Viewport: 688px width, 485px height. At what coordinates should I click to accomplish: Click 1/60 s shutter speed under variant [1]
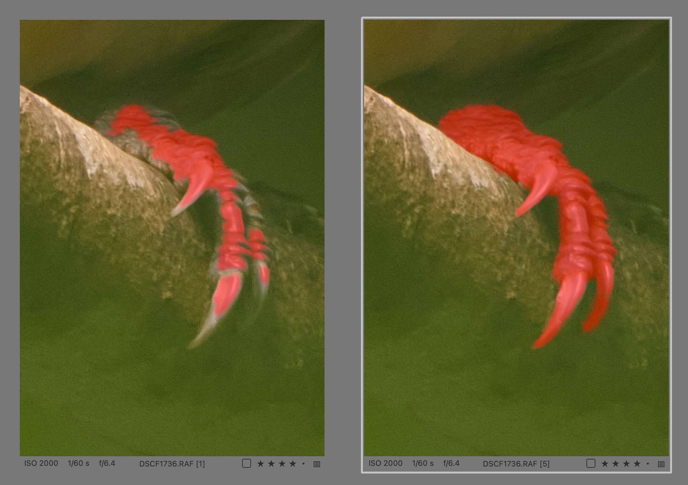point(79,463)
